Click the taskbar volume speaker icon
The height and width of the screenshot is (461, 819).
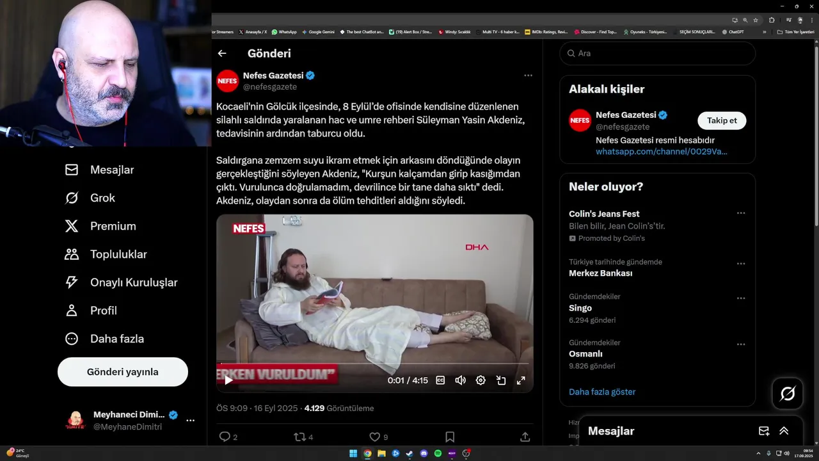(786, 453)
